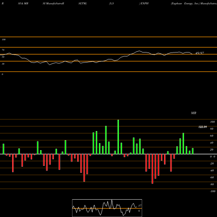
Task: Click the 'SI & MR' header text
Action: point(23,3)
